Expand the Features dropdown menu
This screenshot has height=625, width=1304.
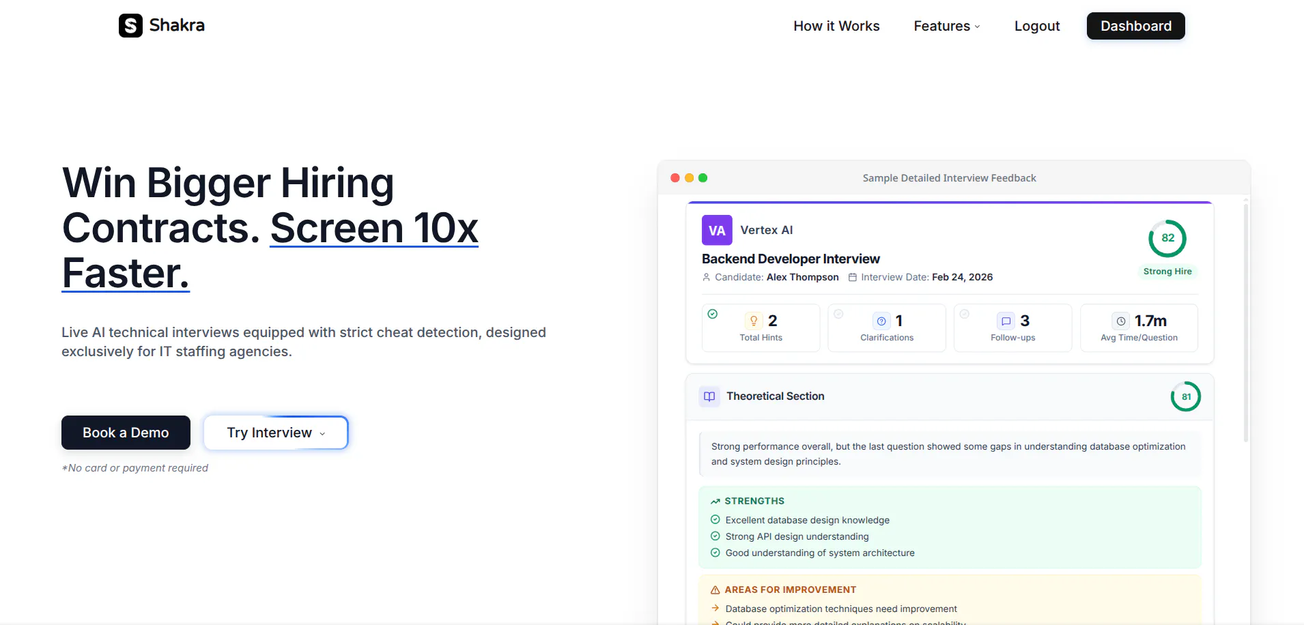coord(947,26)
